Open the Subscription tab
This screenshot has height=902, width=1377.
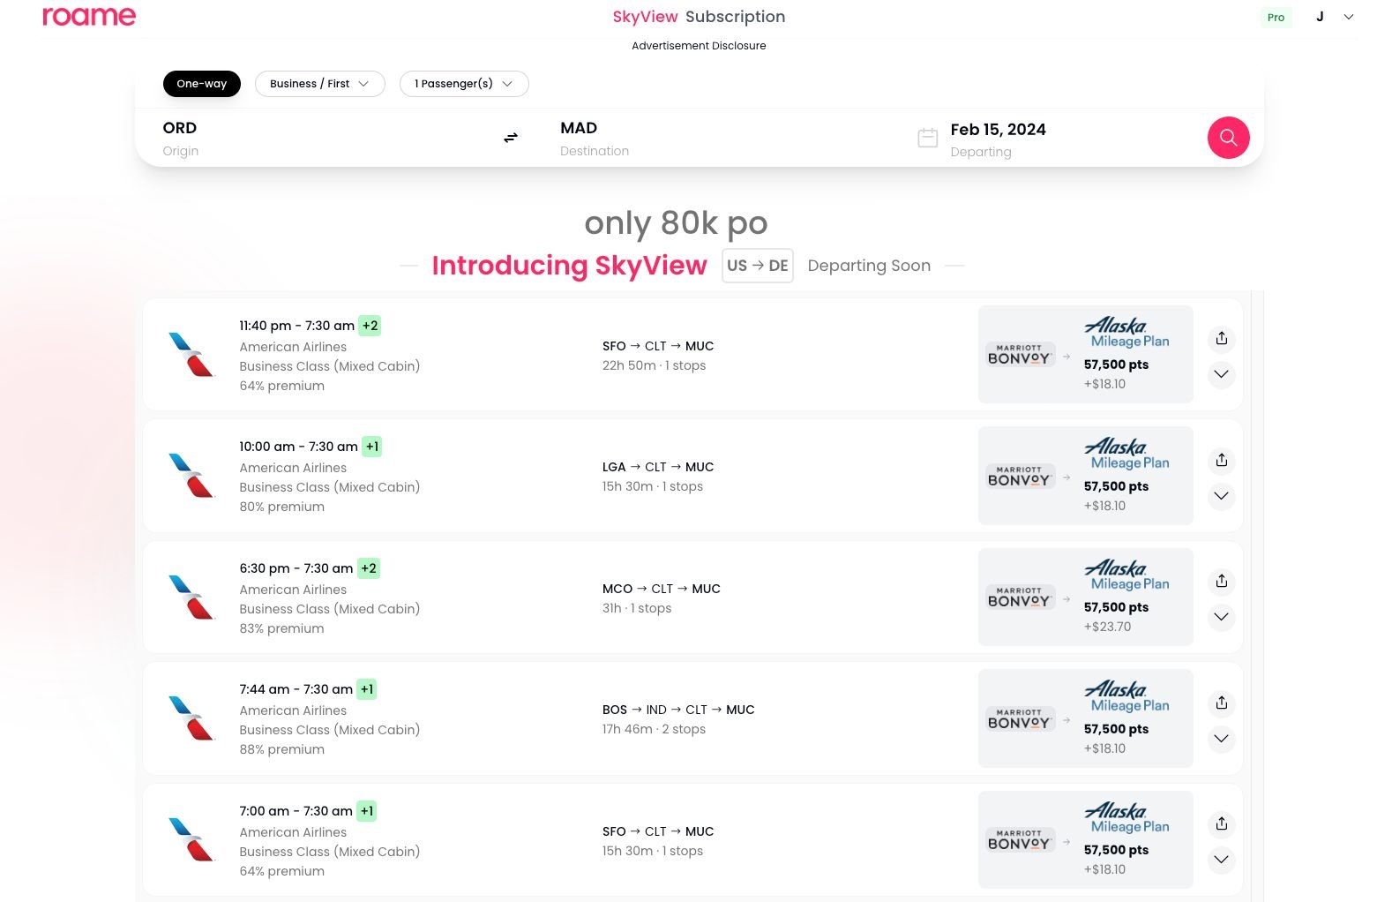pos(735,17)
